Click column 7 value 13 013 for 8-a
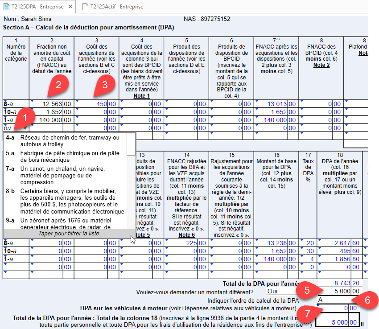 [x=276, y=104]
